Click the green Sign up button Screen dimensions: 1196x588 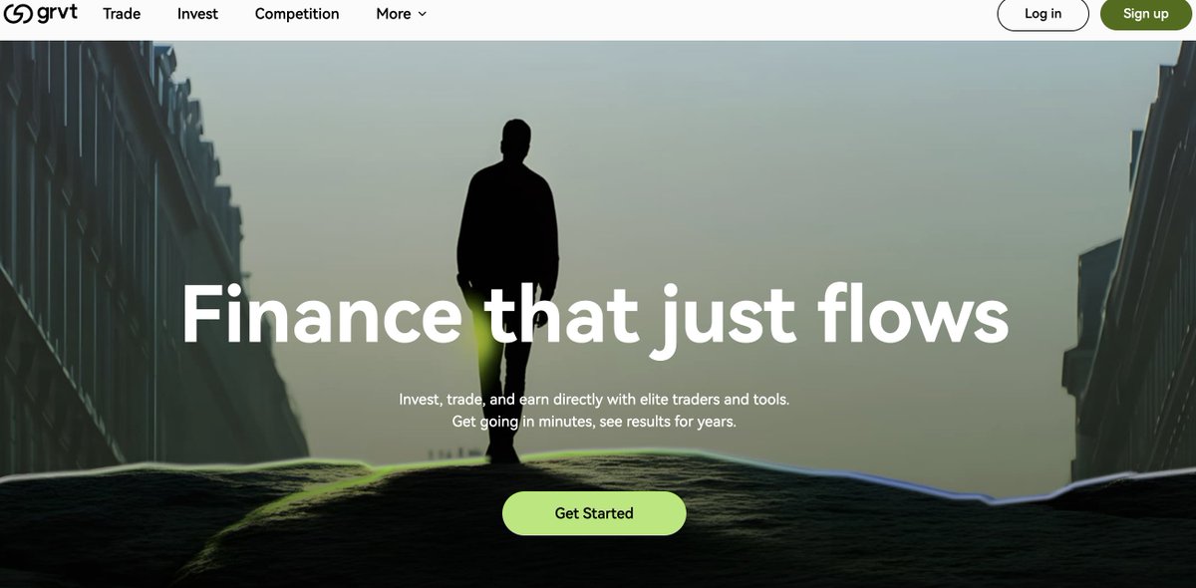(x=1145, y=14)
